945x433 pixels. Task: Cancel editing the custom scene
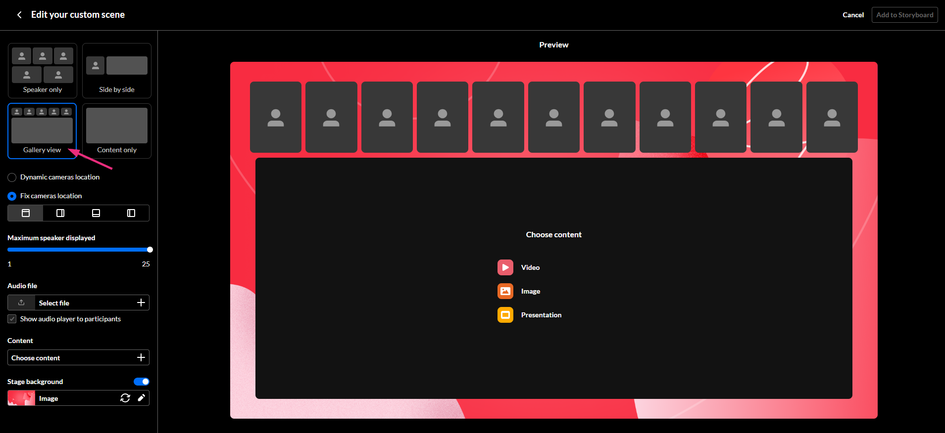coord(853,15)
